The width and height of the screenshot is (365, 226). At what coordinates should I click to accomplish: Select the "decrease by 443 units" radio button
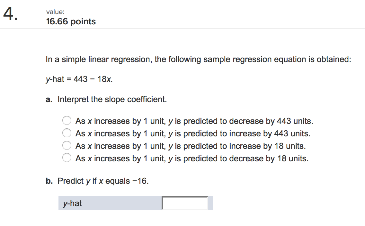[x=67, y=120]
